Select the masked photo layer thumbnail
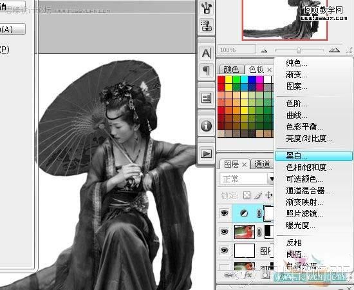Image resolution: width=354 pixels, height=290 pixels. 245,232
